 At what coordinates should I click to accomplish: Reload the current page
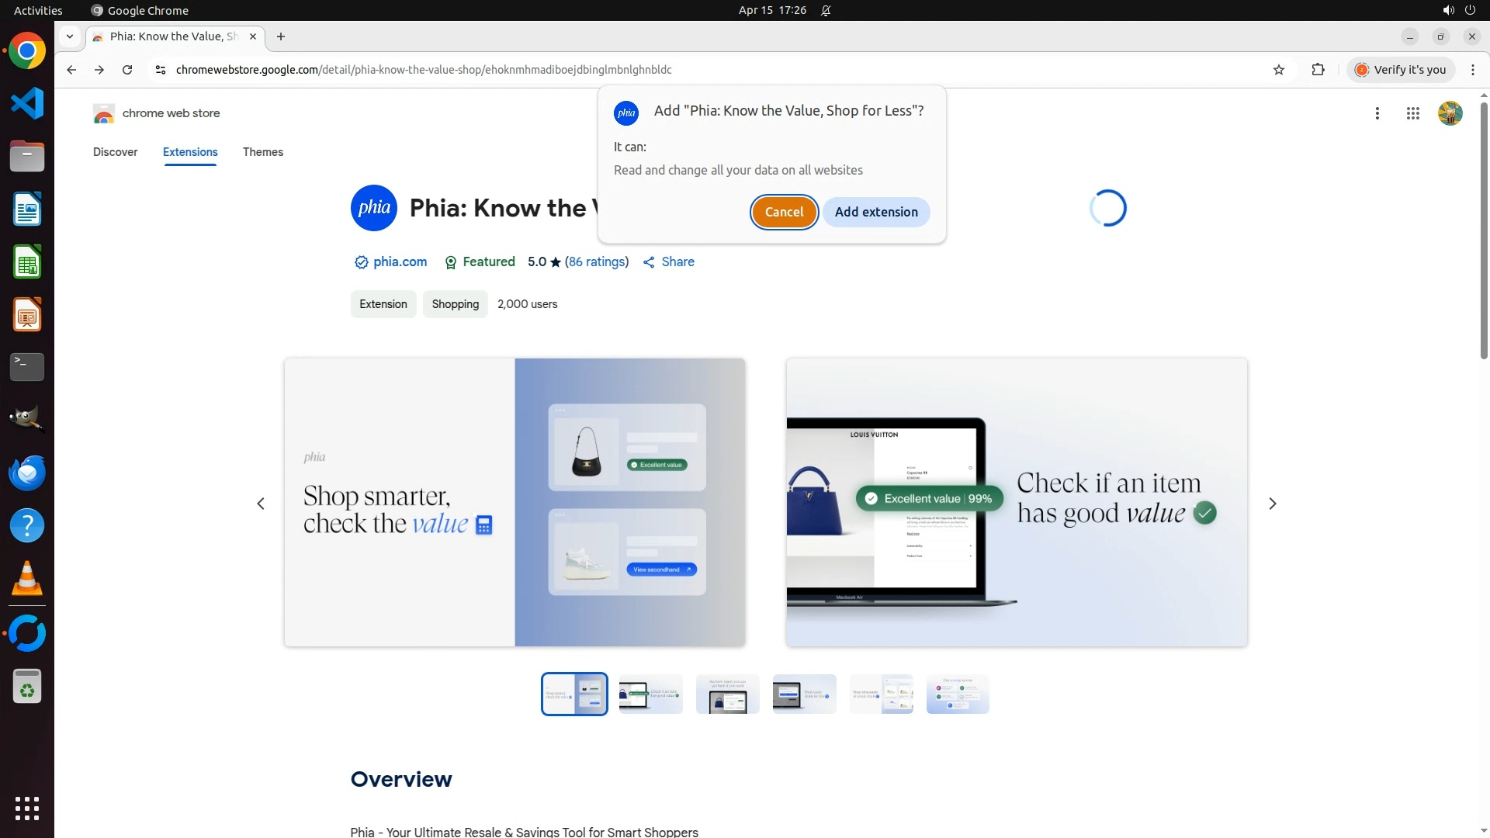pos(127,70)
